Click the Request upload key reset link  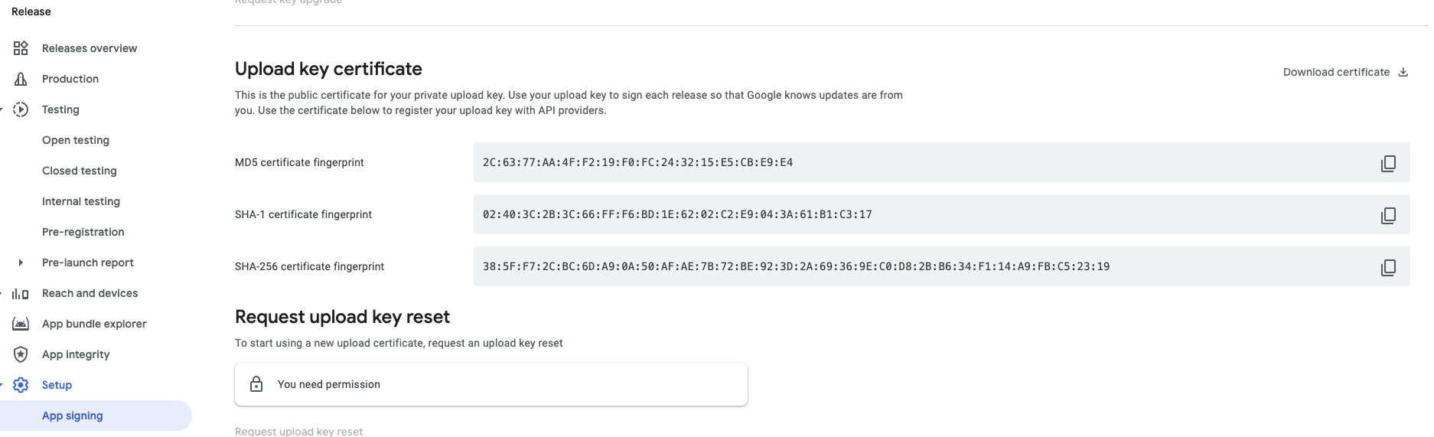[299, 431]
